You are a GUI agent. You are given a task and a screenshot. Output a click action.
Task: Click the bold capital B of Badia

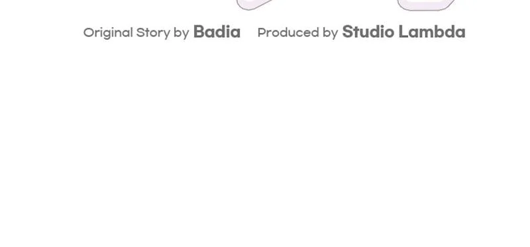pos(199,32)
